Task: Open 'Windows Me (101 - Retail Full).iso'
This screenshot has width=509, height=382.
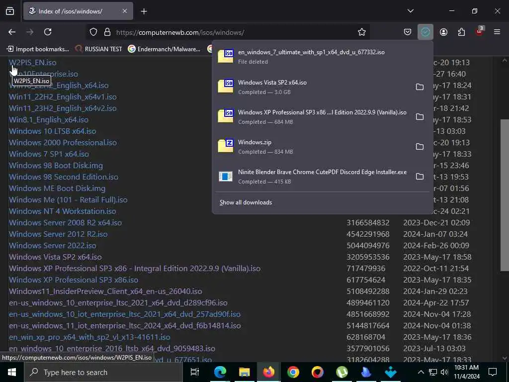Action: pos(68,199)
